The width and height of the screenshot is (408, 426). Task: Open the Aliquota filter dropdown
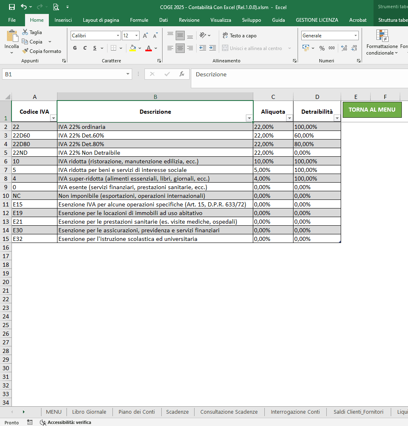point(289,118)
